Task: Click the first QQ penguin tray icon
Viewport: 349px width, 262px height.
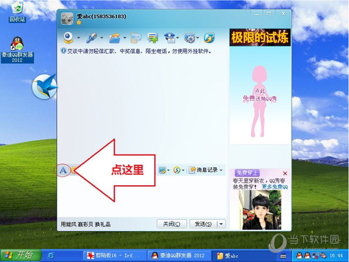Action: (300, 256)
